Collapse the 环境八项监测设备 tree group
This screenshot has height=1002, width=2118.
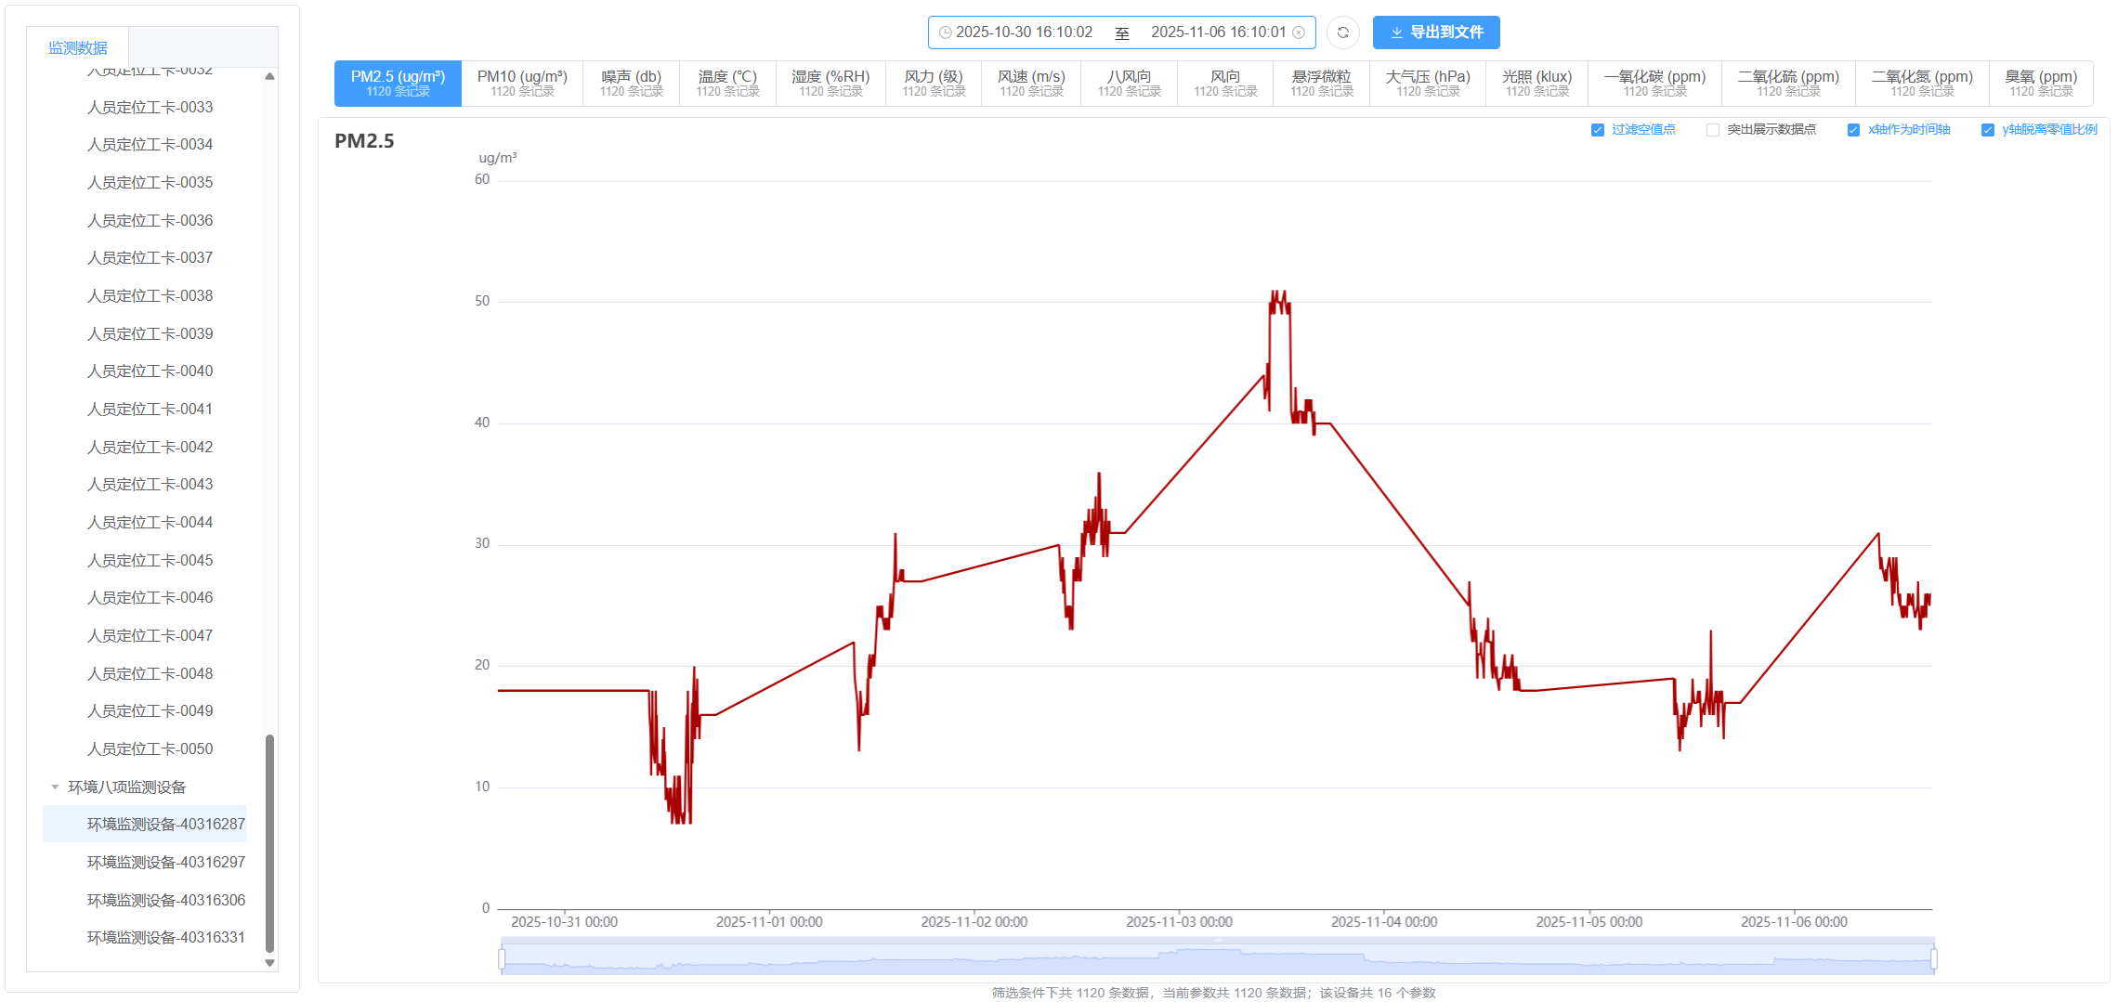[55, 787]
